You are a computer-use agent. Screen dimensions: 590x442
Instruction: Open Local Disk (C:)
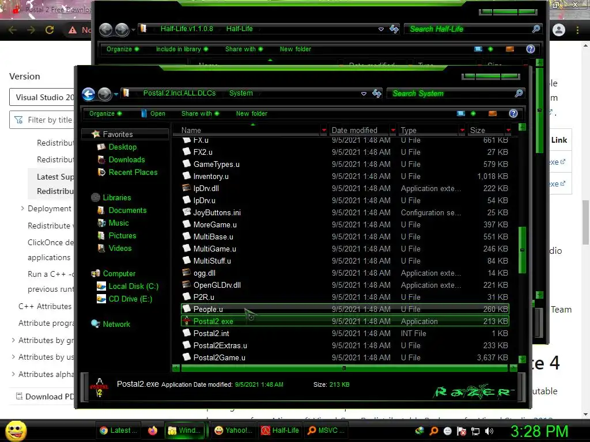pyautogui.click(x=133, y=287)
